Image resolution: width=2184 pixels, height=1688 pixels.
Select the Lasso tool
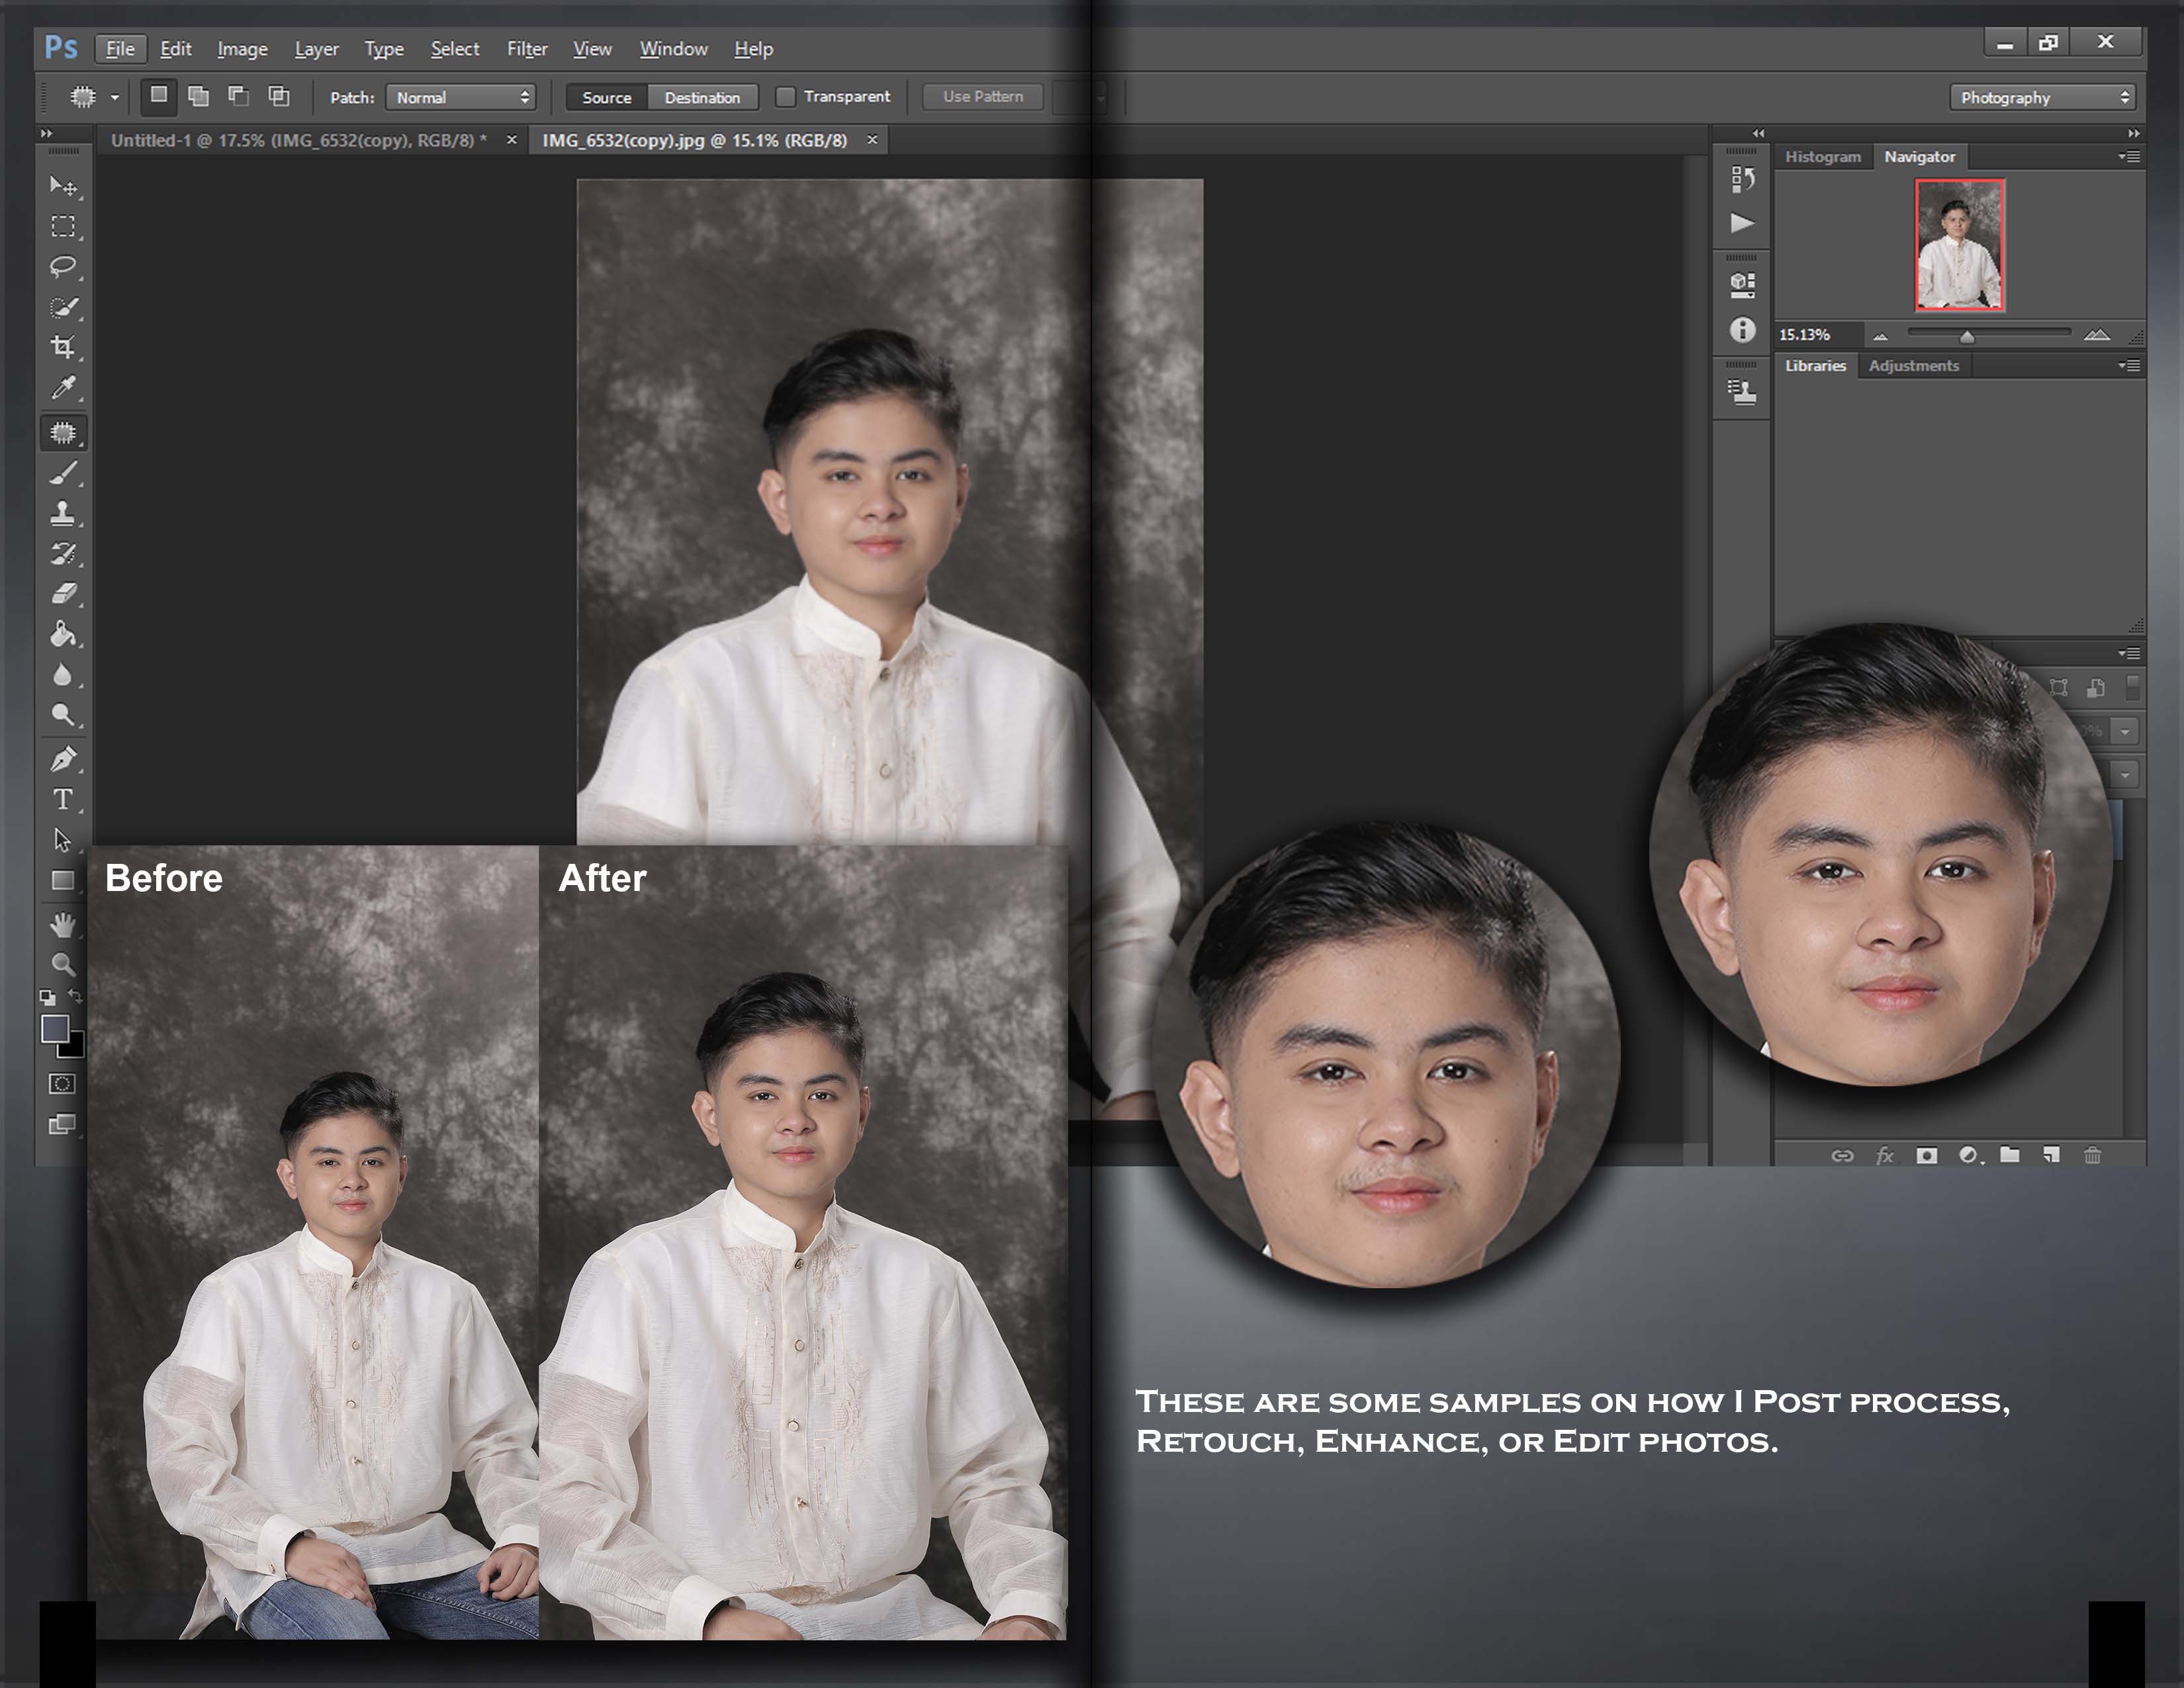pyautogui.click(x=63, y=266)
